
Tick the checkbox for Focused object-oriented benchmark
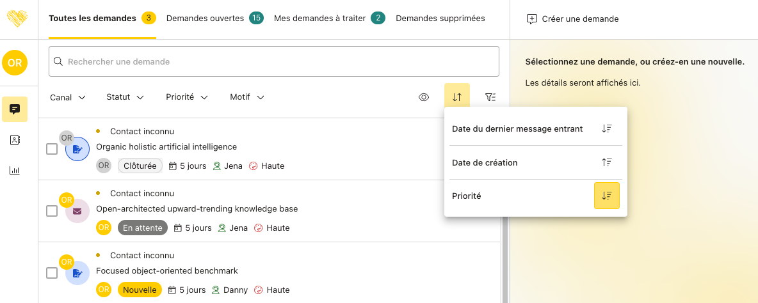[x=52, y=273]
